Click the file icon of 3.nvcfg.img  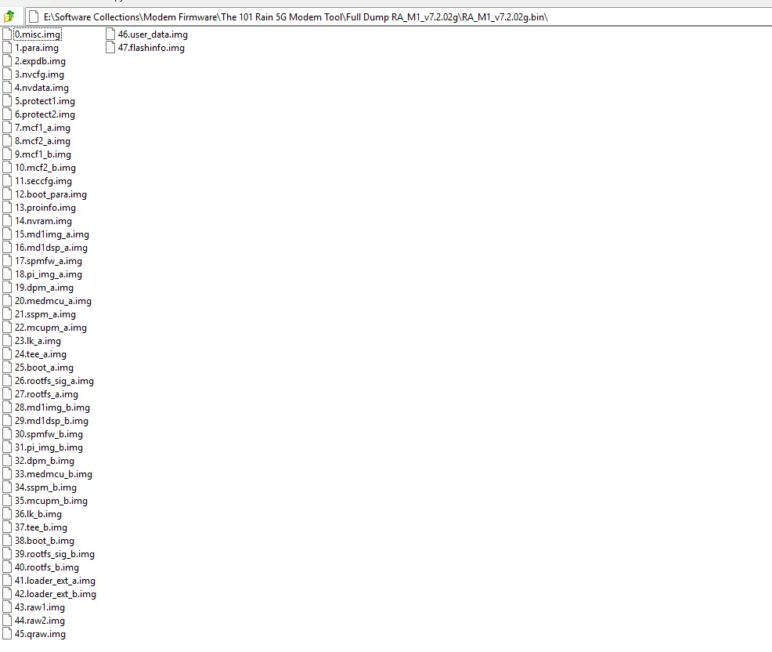coord(7,74)
